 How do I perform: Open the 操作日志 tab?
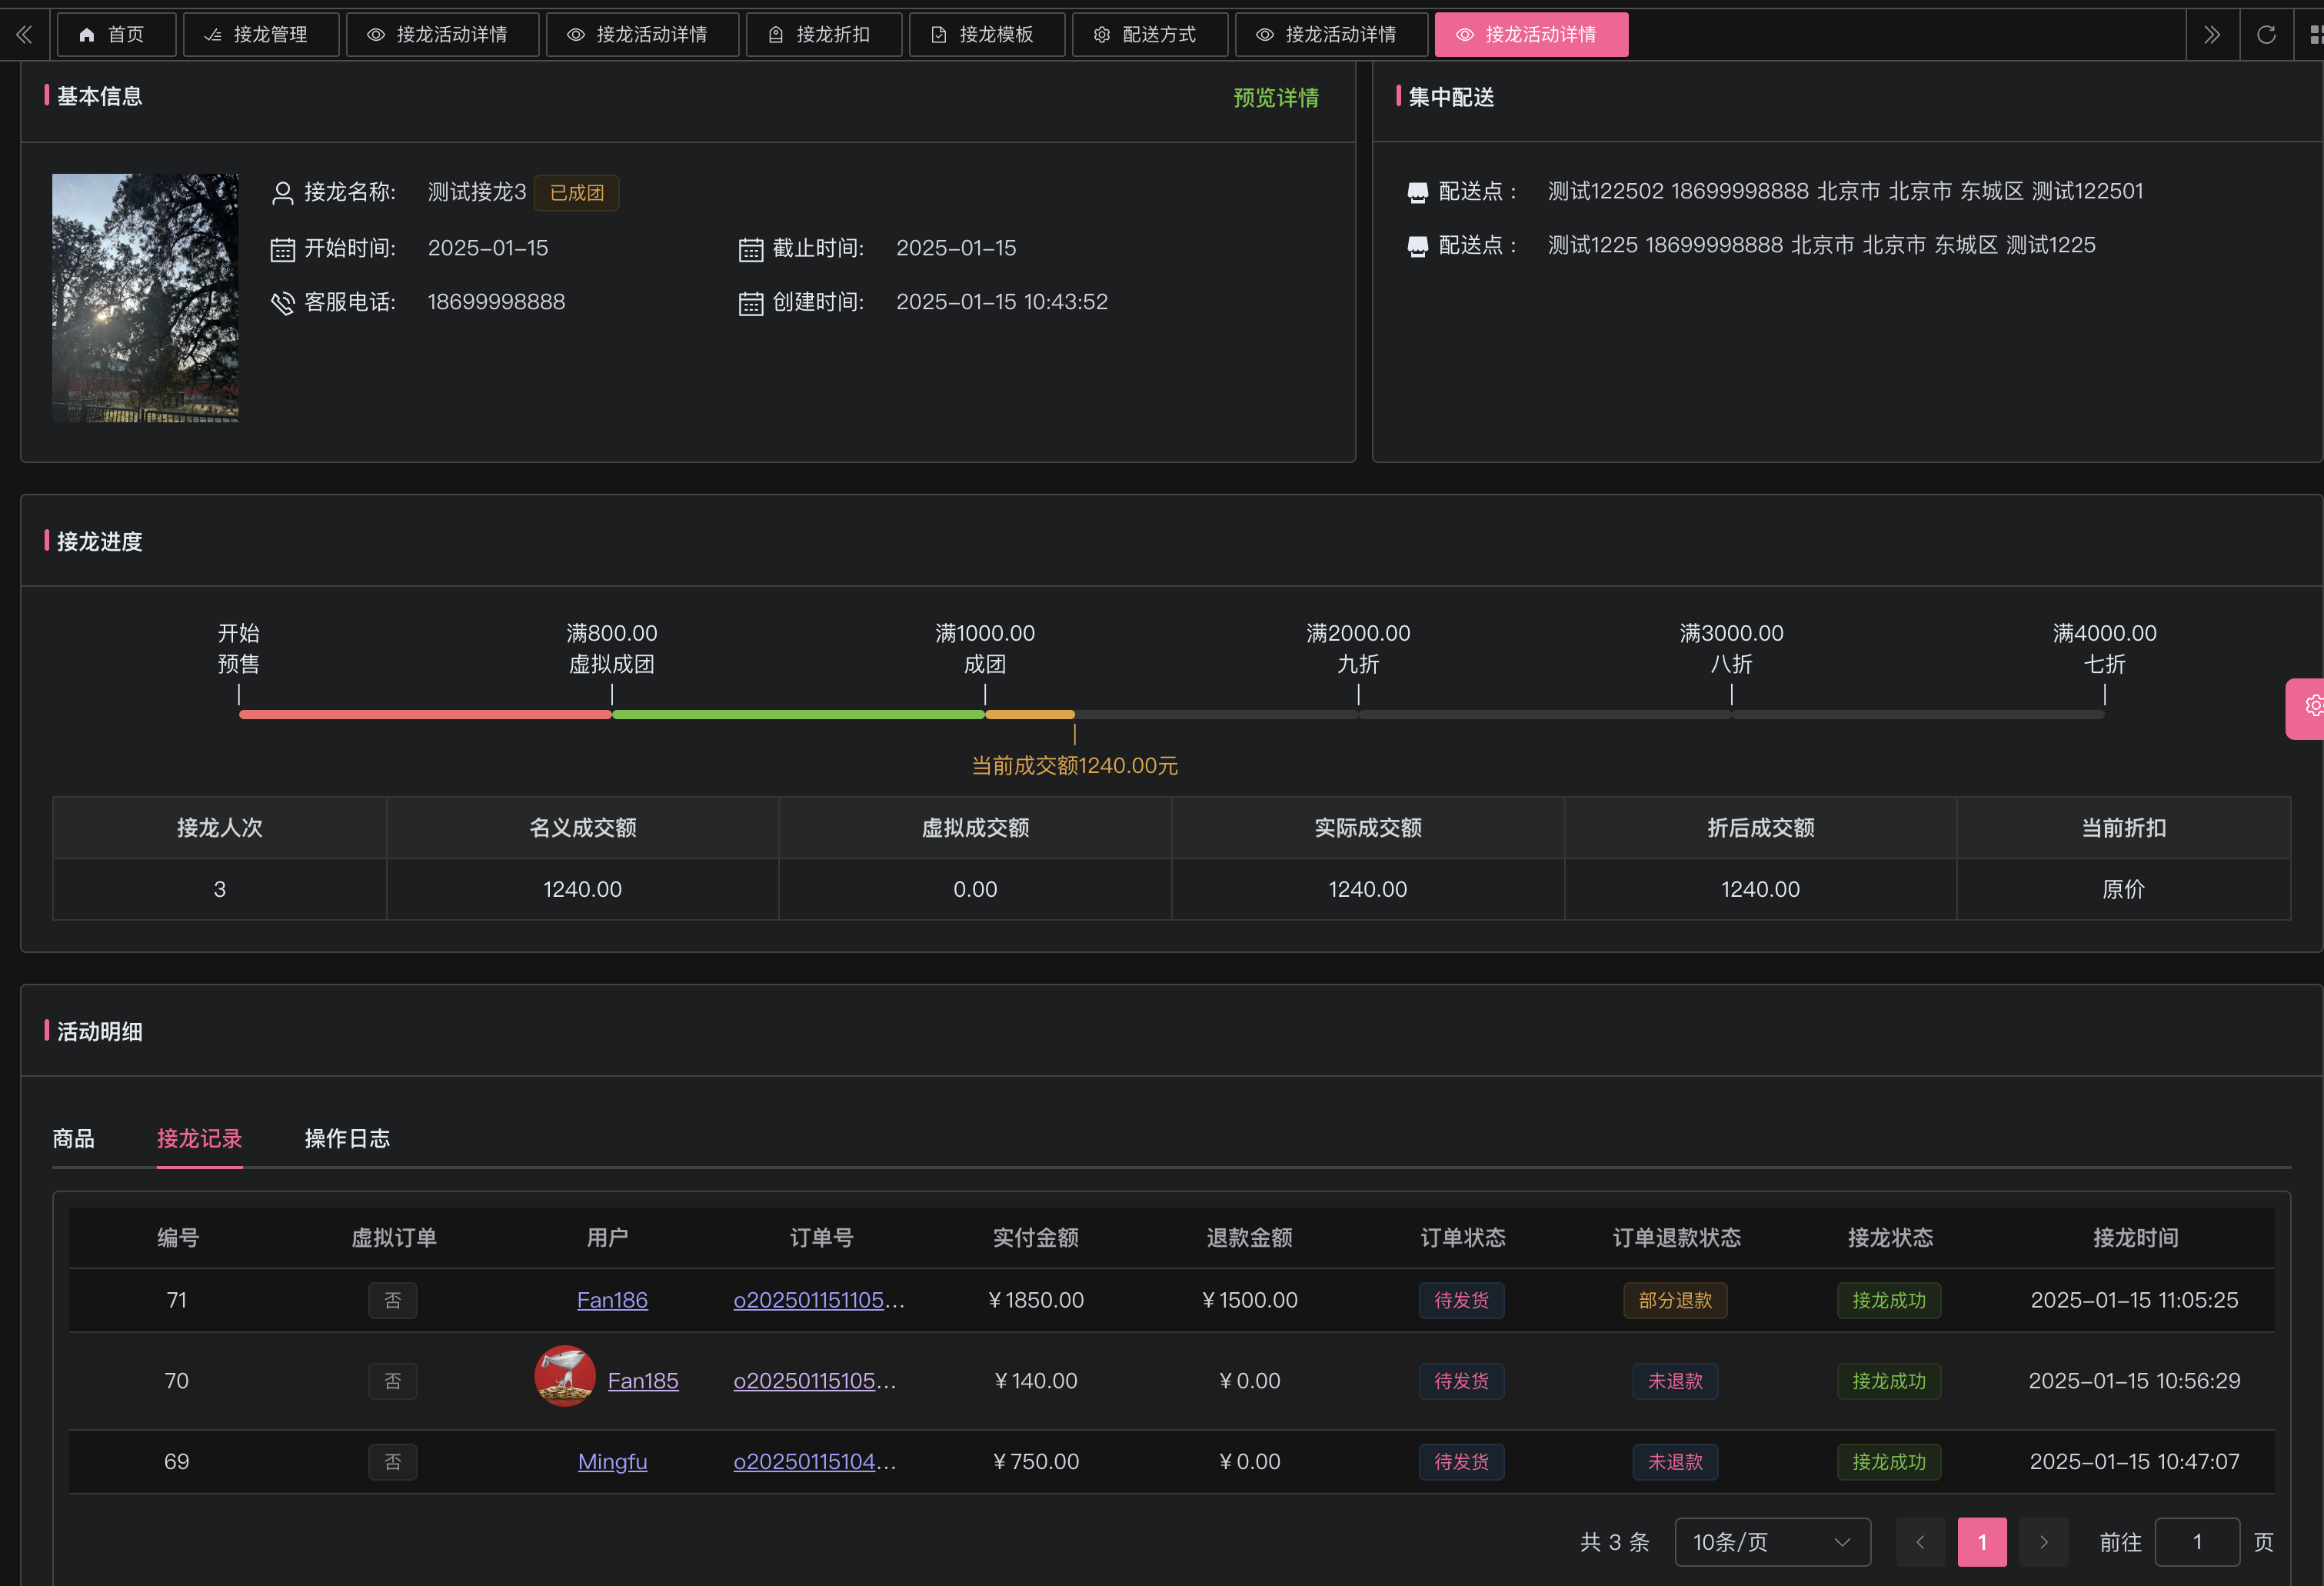(x=347, y=1139)
